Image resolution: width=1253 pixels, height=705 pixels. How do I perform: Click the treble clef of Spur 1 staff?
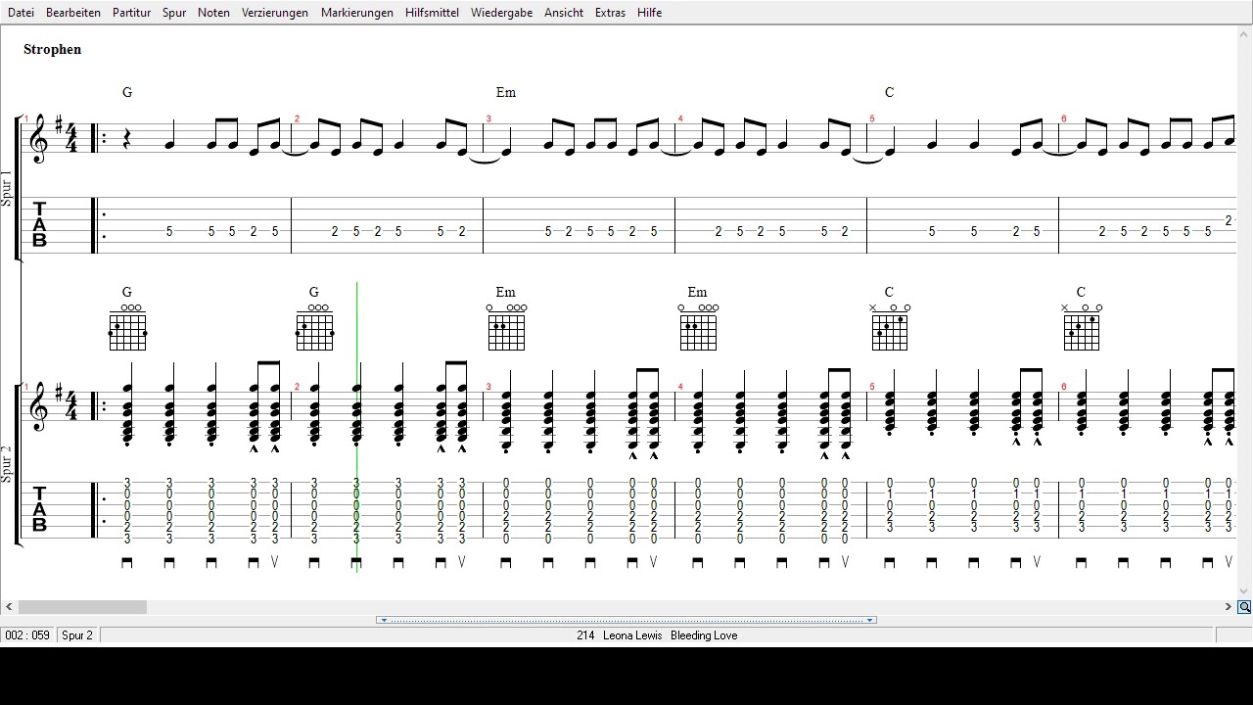(40, 137)
